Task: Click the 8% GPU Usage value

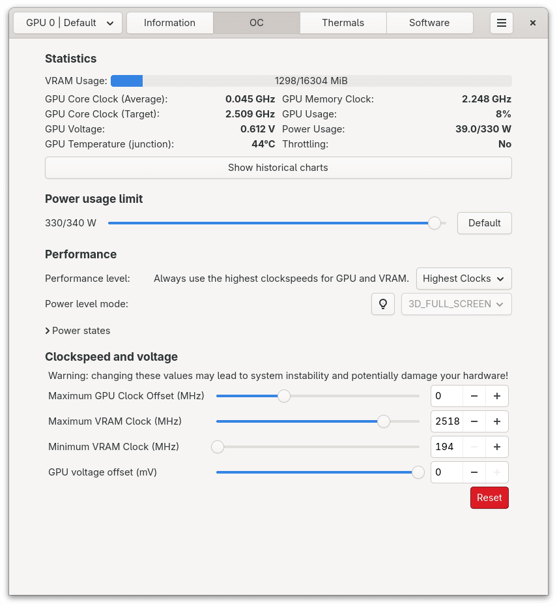Action: pos(504,114)
